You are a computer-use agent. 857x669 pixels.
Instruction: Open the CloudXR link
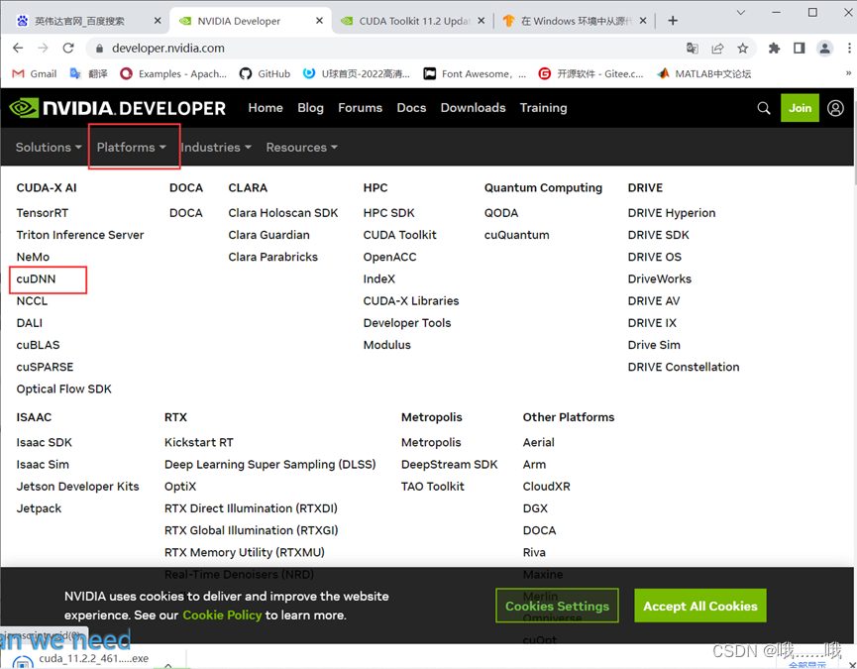547,486
